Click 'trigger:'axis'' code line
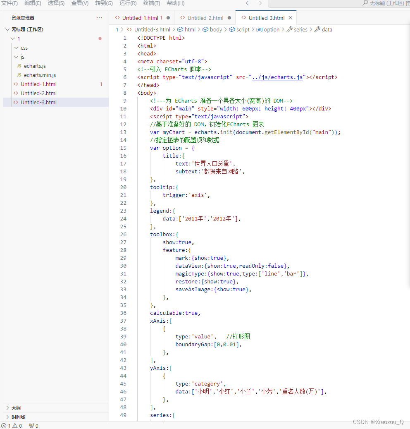The width and height of the screenshot is (410, 429). tap(186, 195)
